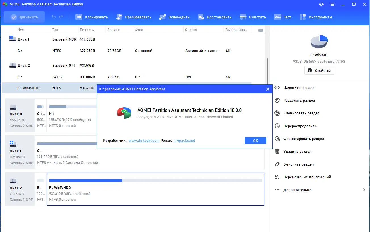Click the undo arrow icon
Screen dimensions: 370x232
(x=54, y=17)
